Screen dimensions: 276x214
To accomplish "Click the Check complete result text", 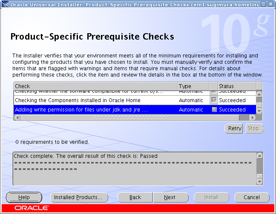I will coord(86,156).
